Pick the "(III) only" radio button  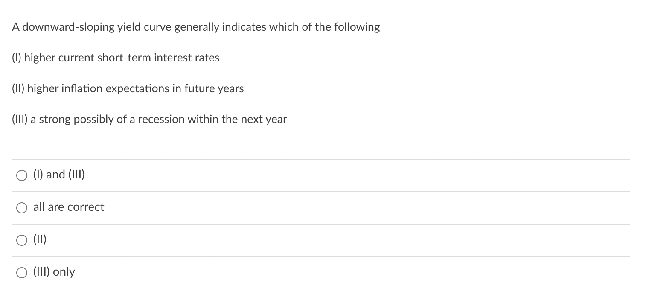[x=22, y=272]
